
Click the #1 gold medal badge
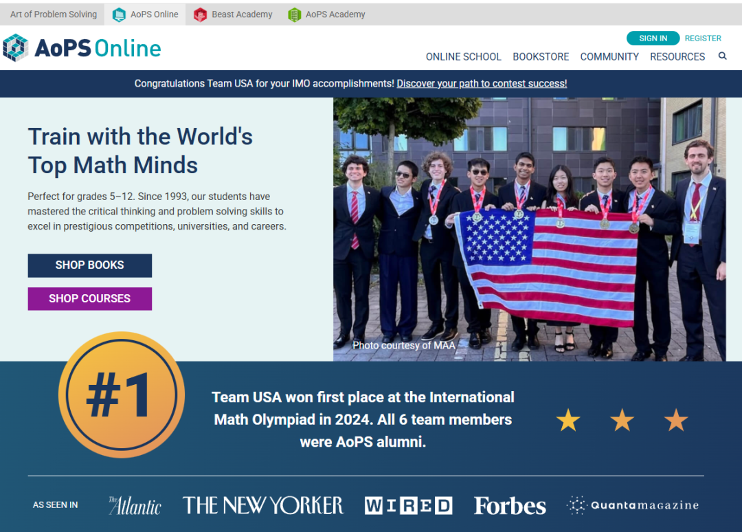[122, 395]
